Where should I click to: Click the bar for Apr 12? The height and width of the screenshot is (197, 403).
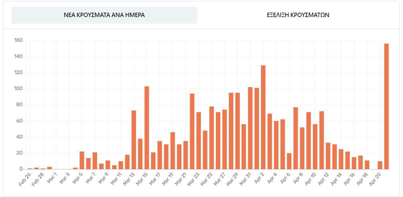pyautogui.click(x=328, y=156)
